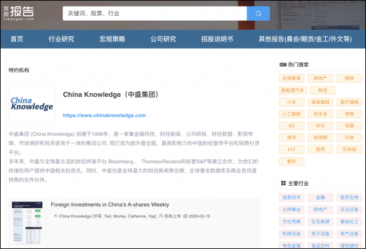Select the 医疗器械 hot search tag
The height and width of the screenshot is (249, 366).
click(350, 102)
